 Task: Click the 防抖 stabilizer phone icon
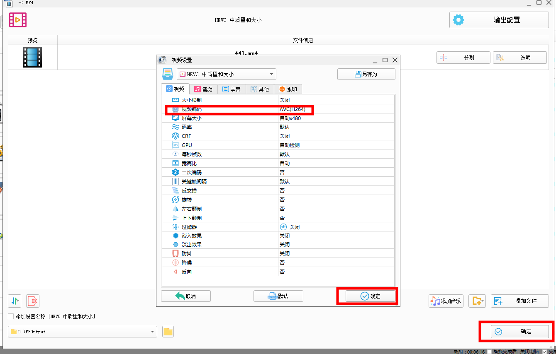tap(175, 253)
